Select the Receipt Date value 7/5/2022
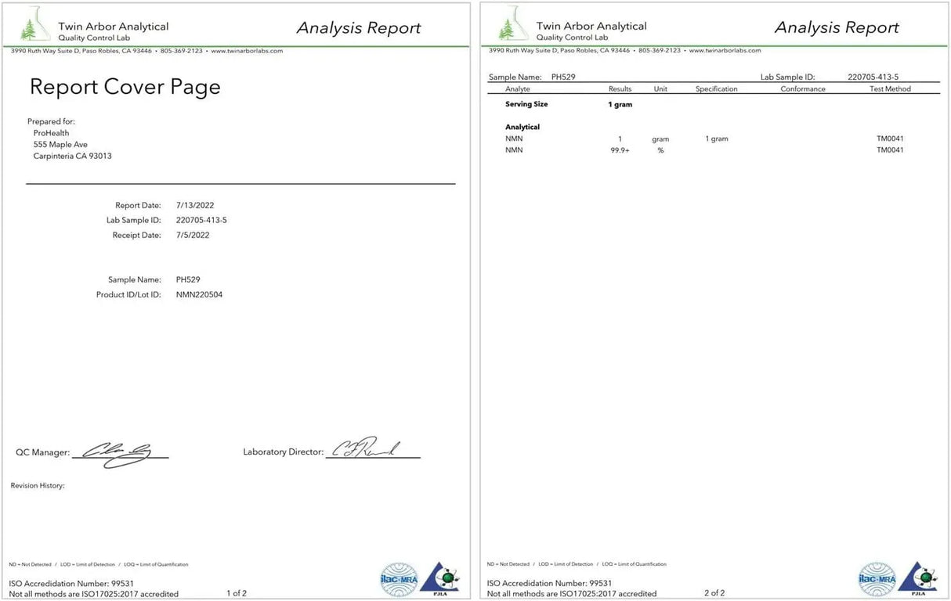 tap(193, 236)
